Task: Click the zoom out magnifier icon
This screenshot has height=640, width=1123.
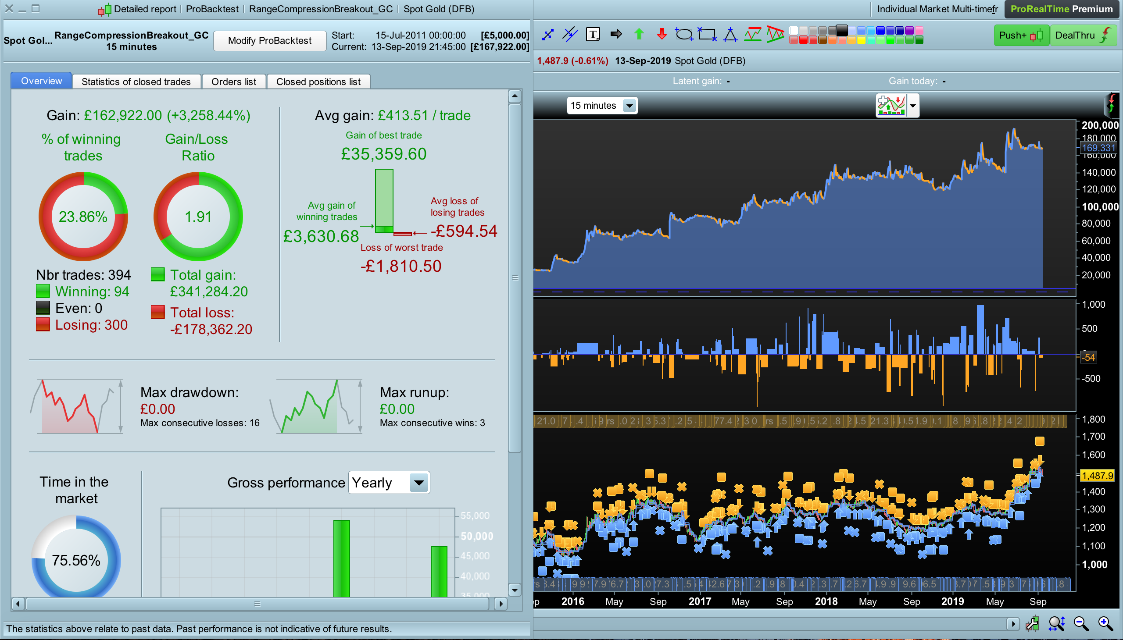Action: pyautogui.click(x=1081, y=623)
